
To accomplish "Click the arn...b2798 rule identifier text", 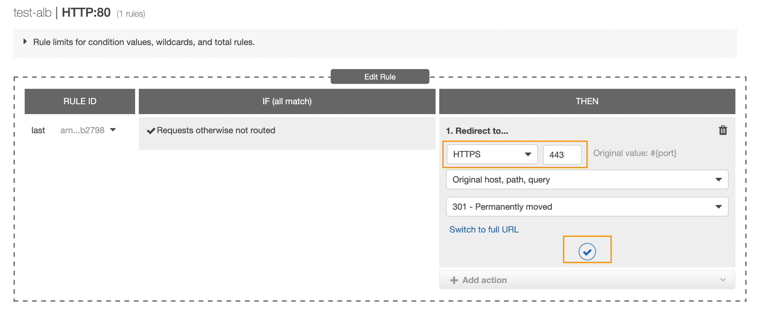I will coord(82,130).
